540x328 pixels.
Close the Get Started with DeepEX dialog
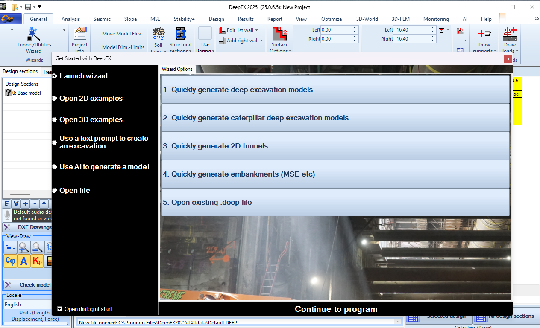[508, 59]
